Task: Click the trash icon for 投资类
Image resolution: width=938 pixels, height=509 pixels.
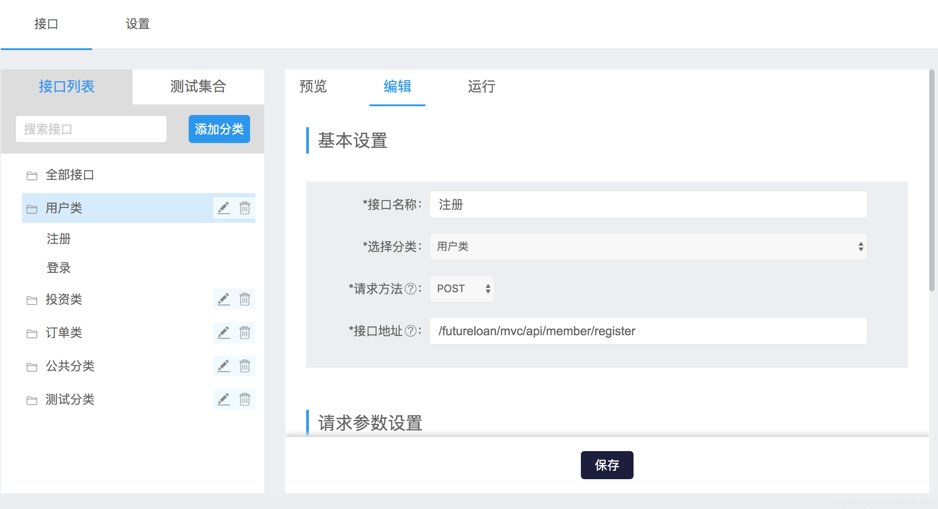Action: [x=245, y=299]
